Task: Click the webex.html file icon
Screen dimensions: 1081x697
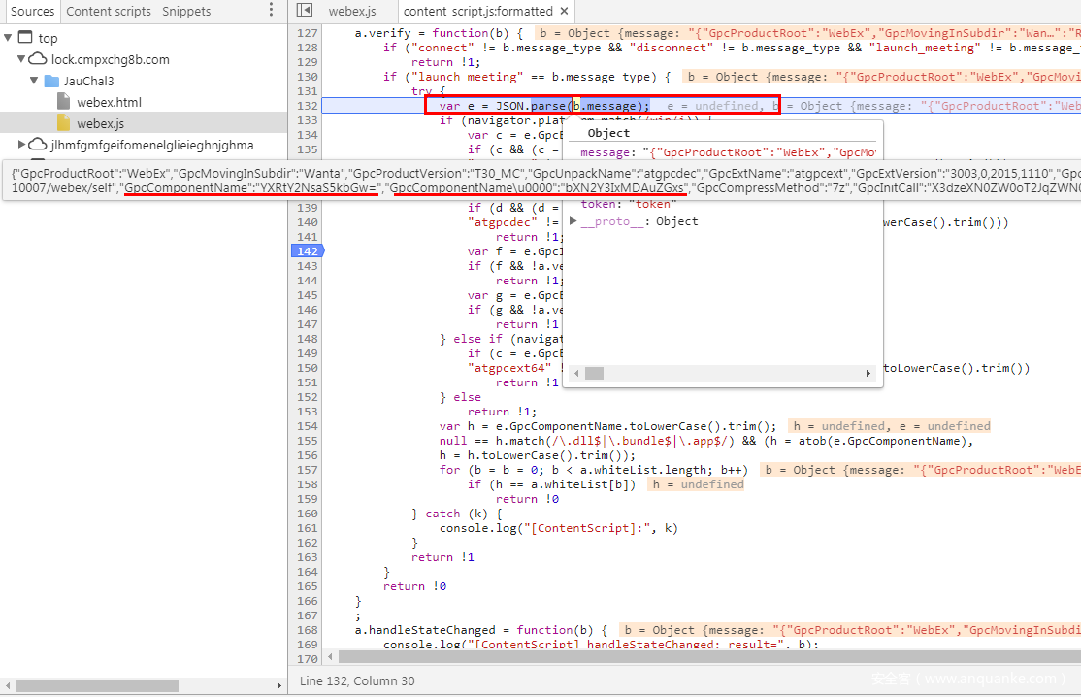Action: 64,102
